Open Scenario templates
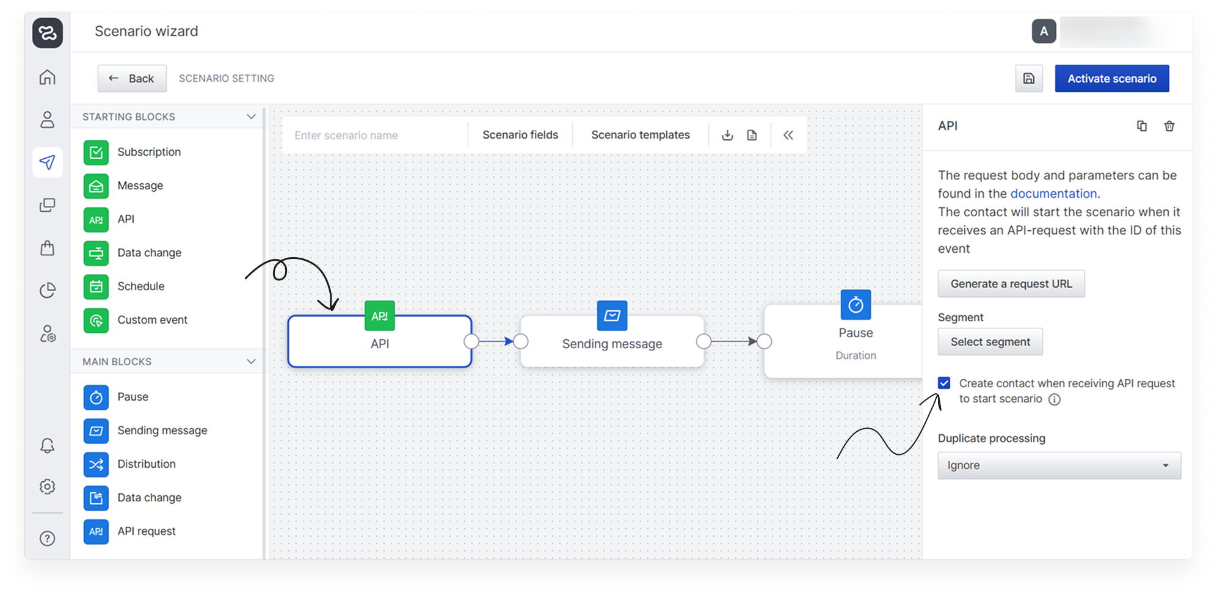The height and width of the screenshot is (596, 1217). click(640, 135)
